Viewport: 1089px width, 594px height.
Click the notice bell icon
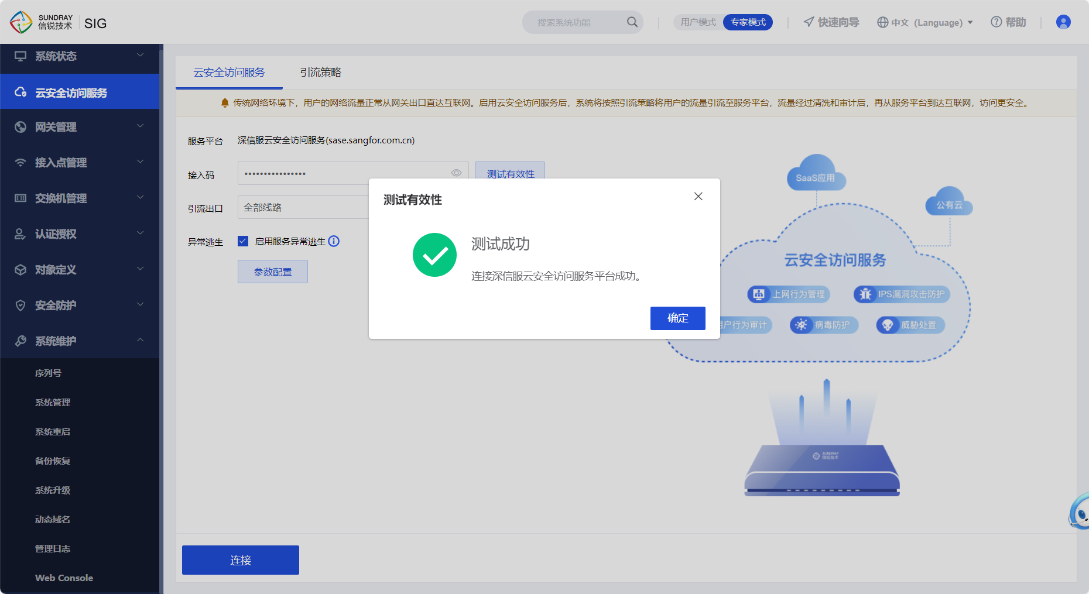tap(225, 103)
